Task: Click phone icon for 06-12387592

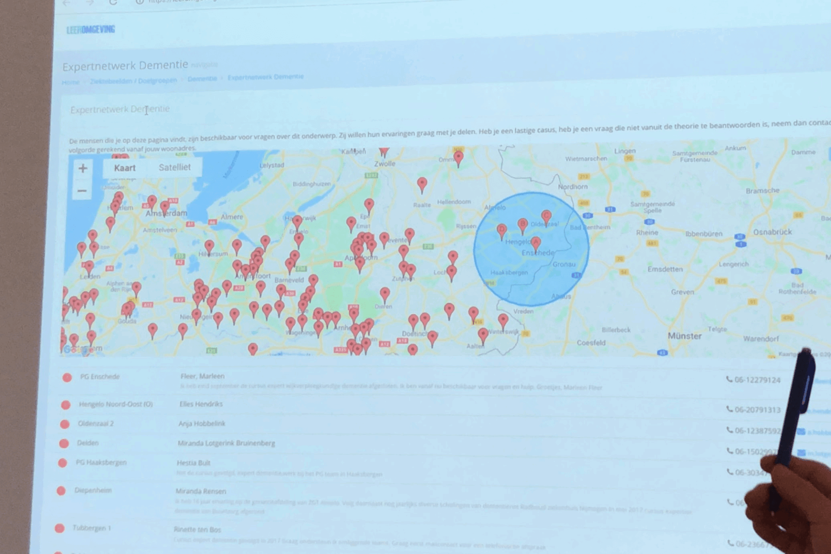Action: tap(730, 430)
